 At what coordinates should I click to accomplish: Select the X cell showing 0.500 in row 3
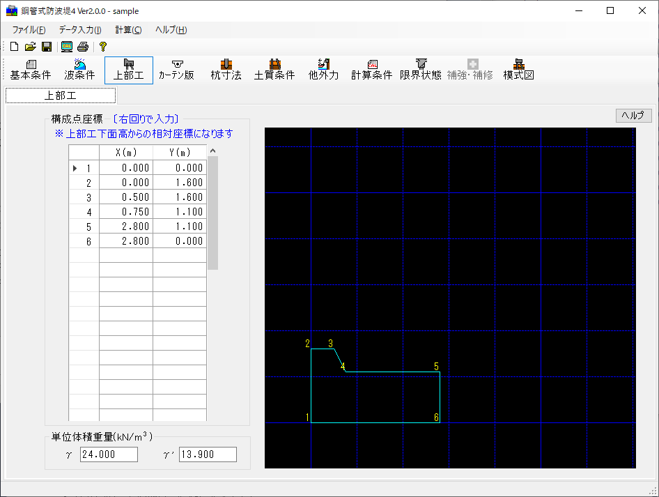126,197
